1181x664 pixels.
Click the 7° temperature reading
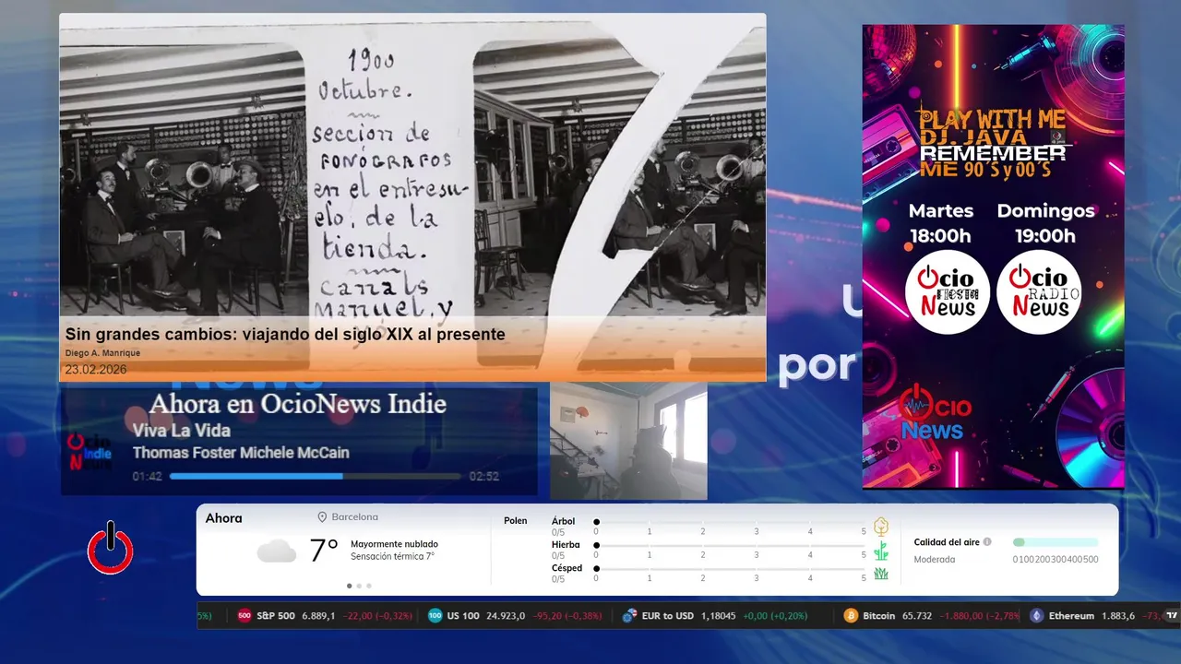click(x=324, y=551)
